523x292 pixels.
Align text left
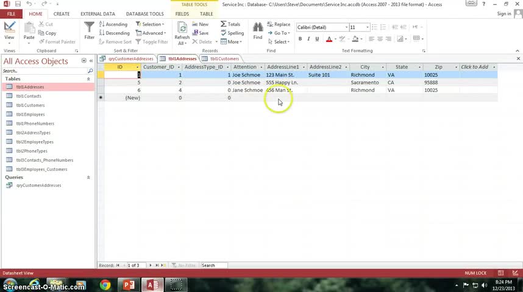[x=371, y=39]
